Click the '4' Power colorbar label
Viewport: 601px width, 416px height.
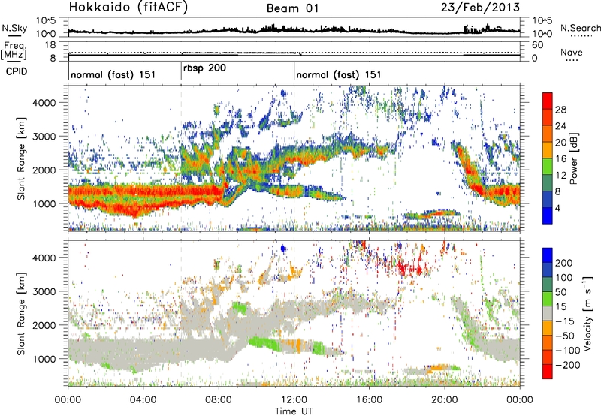click(x=558, y=208)
